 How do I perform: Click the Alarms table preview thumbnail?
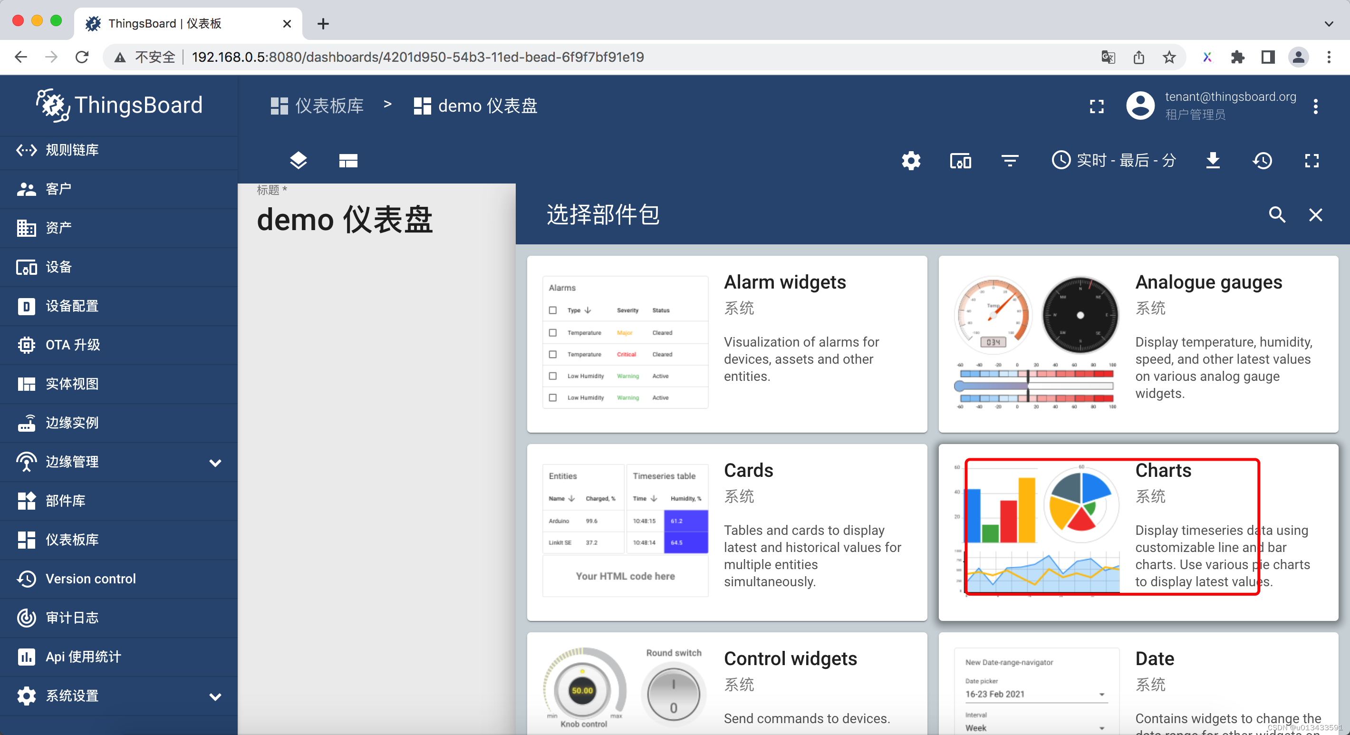[x=625, y=342]
